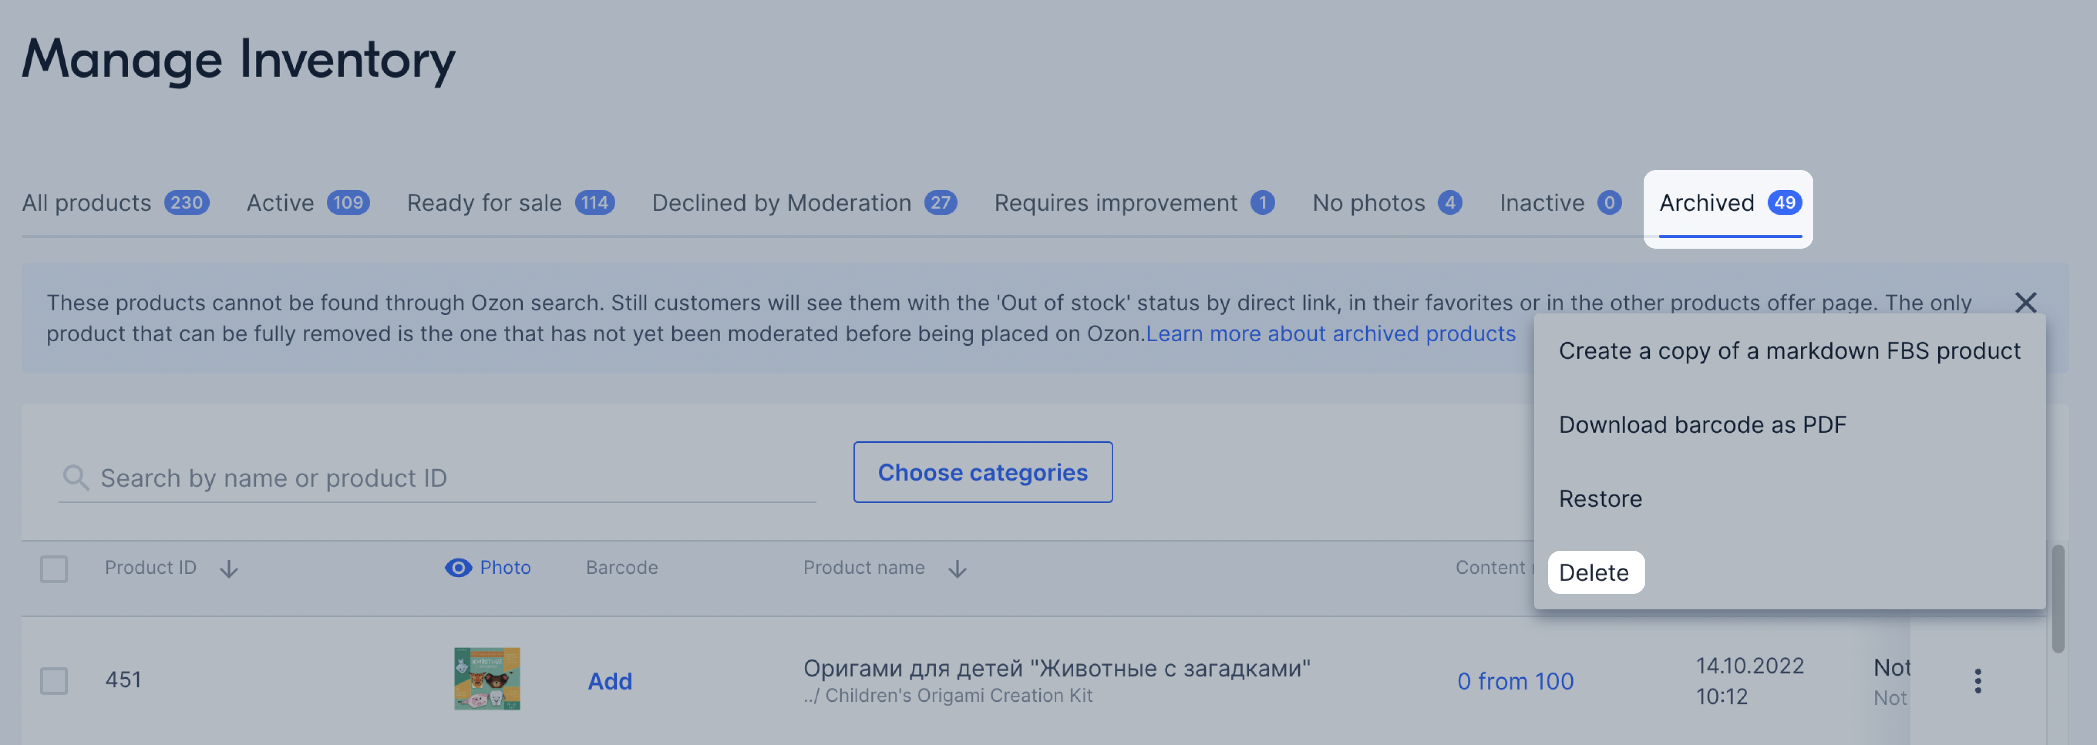The width and height of the screenshot is (2097, 745).
Task: Dismiss the archived products notice
Action: [x=2027, y=303]
